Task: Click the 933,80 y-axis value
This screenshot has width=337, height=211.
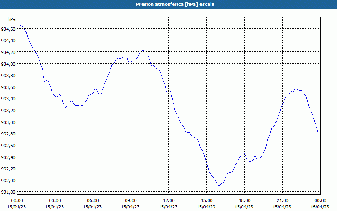Action: [8, 76]
